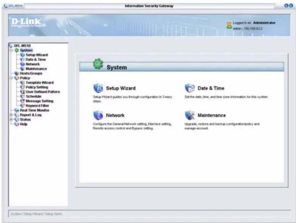Collapse the System tree node
Image resolution: width=296 pixels, height=223 pixels.
[11, 50]
